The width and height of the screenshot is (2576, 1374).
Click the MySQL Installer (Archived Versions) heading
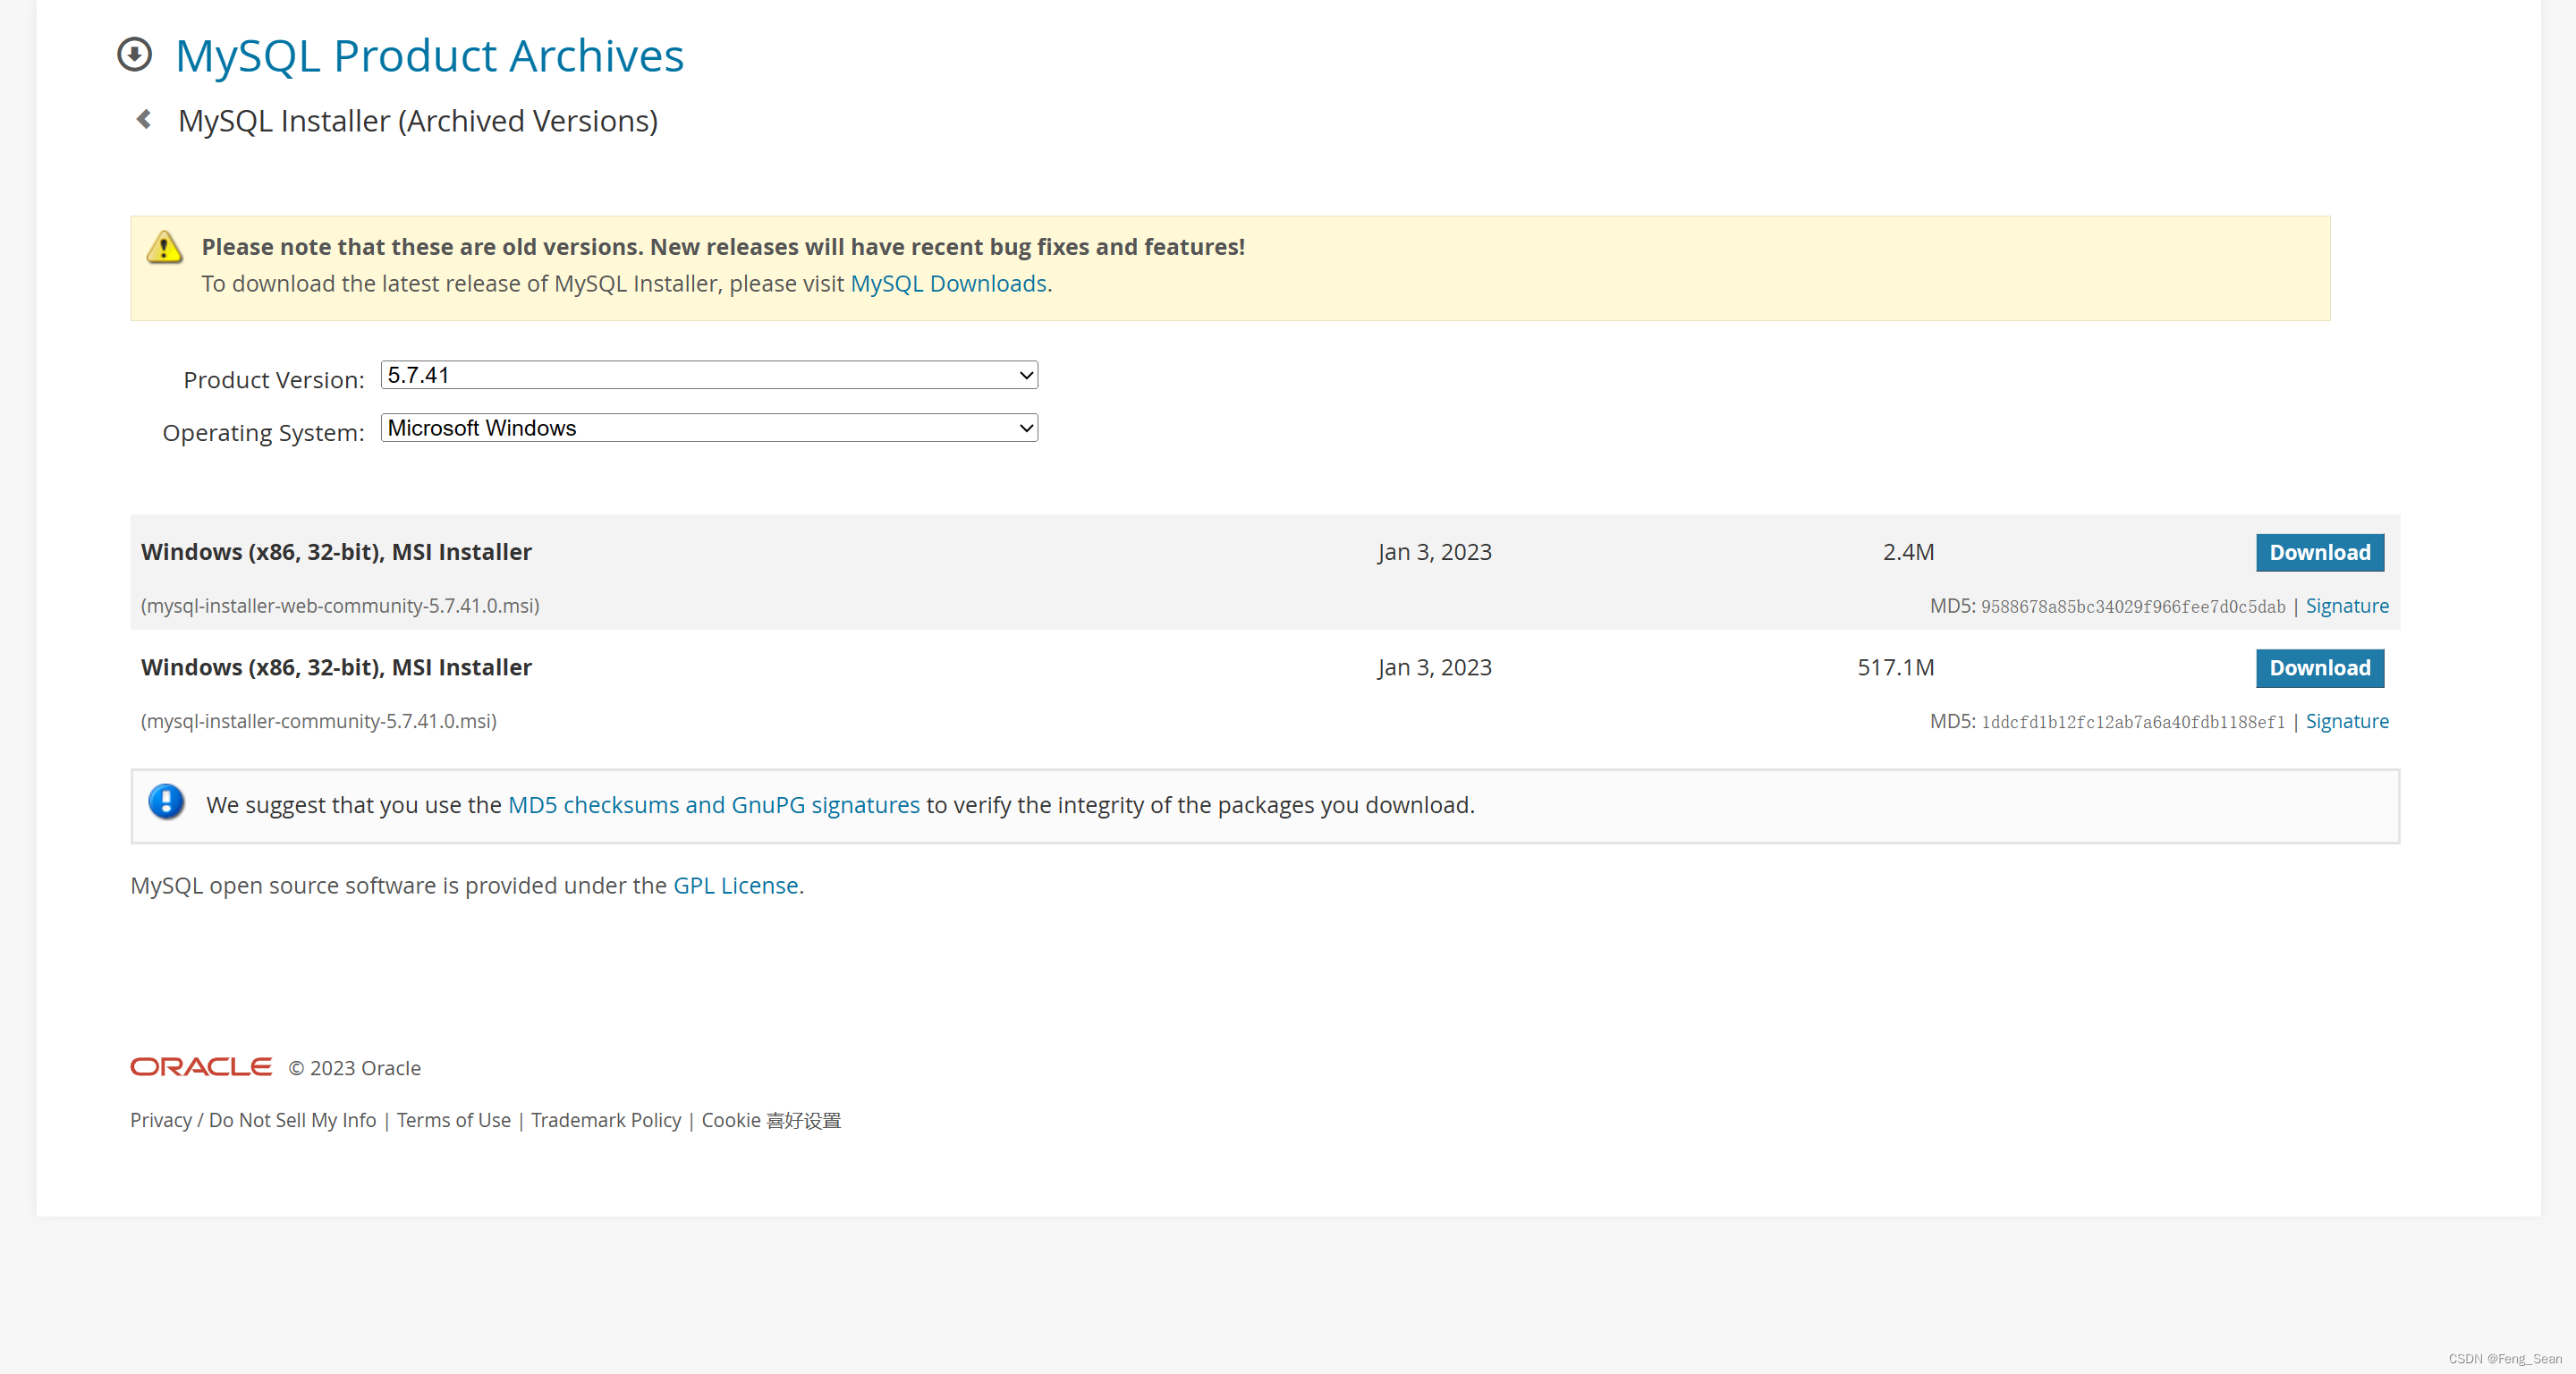418,121
